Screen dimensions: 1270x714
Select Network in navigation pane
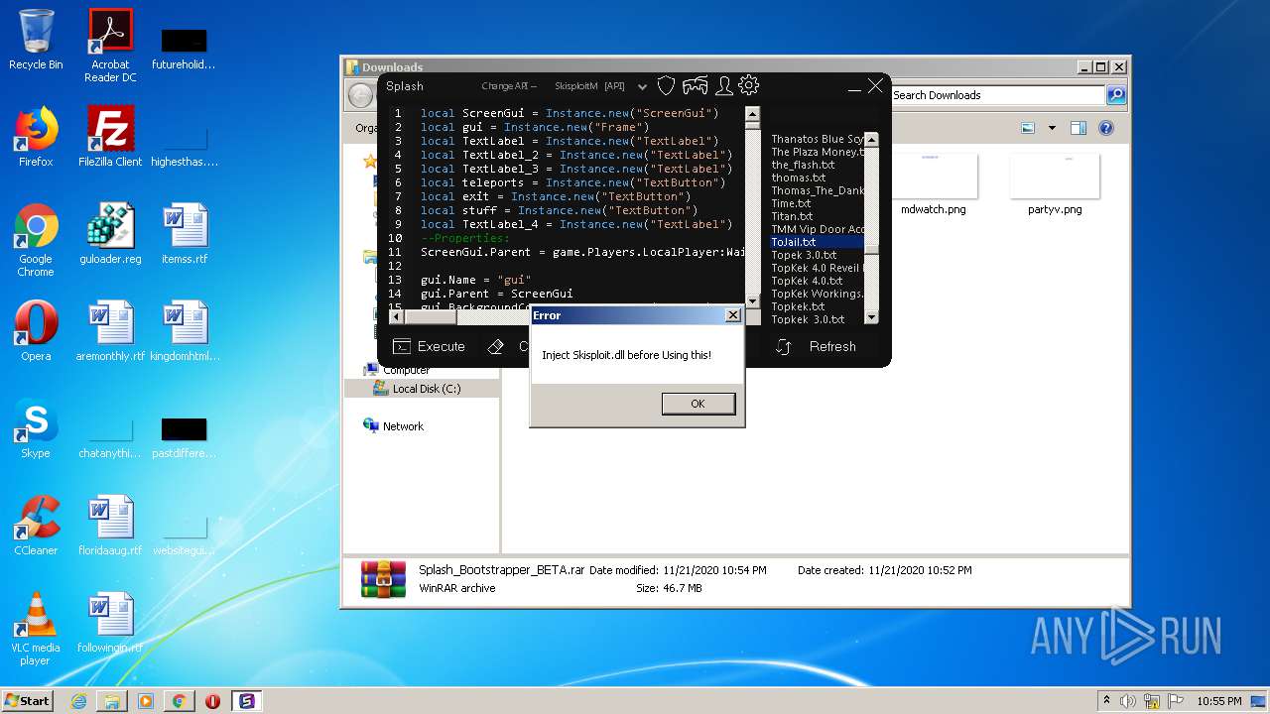[394, 426]
